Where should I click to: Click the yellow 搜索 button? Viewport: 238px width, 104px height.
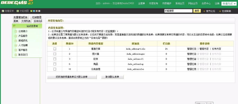(197, 11)
